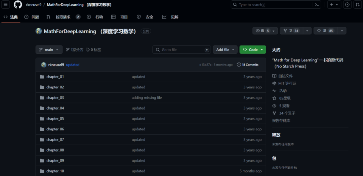Open the command palette icon in search bar
The height and width of the screenshot is (176, 363).
point(317,5)
